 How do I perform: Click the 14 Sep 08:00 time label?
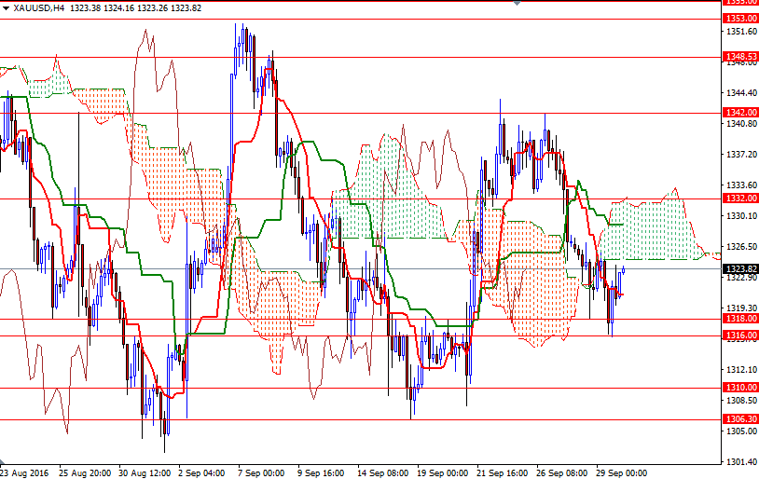coord(383,472)
